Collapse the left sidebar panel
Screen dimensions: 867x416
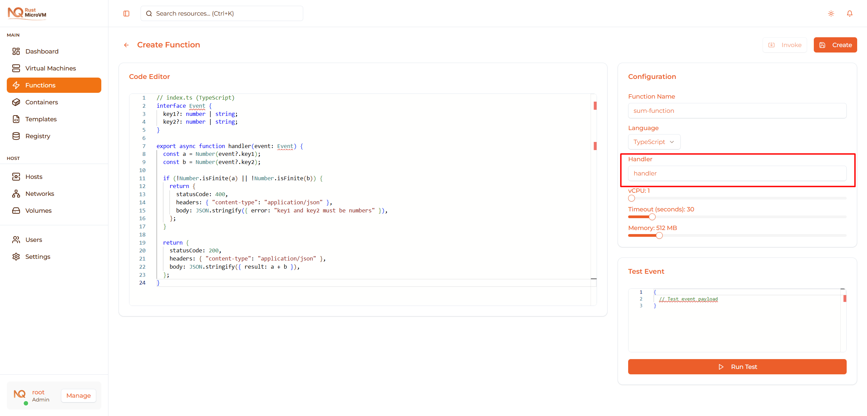[x=126, y=13]
